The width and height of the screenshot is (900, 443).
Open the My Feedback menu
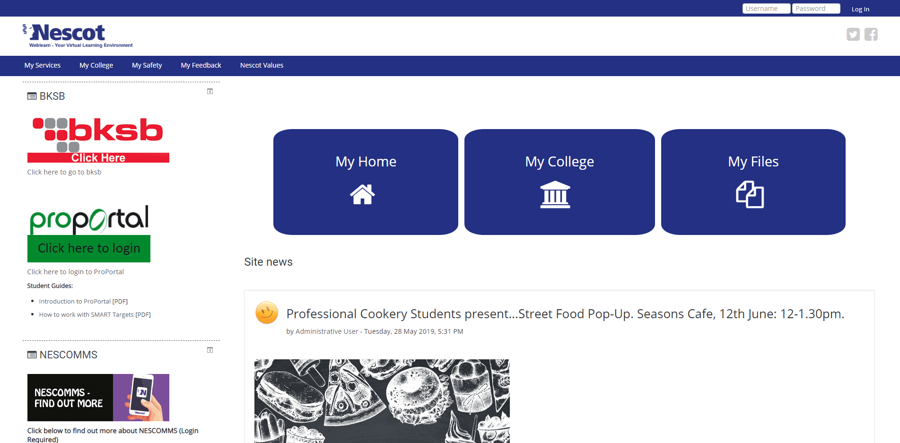point(201,65)
